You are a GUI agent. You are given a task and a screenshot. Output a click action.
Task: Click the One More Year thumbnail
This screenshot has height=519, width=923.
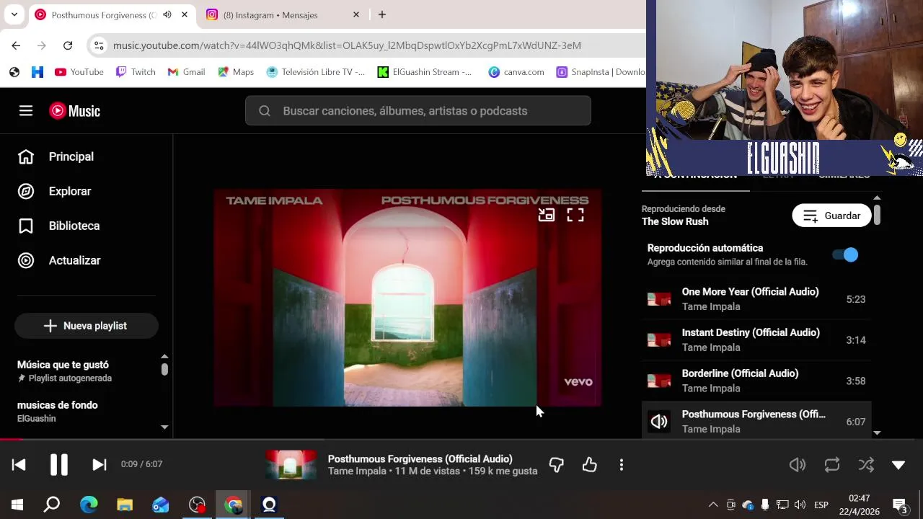(x=659, y=299)
